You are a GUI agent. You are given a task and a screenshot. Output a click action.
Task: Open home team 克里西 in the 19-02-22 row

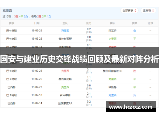[65, 87]
